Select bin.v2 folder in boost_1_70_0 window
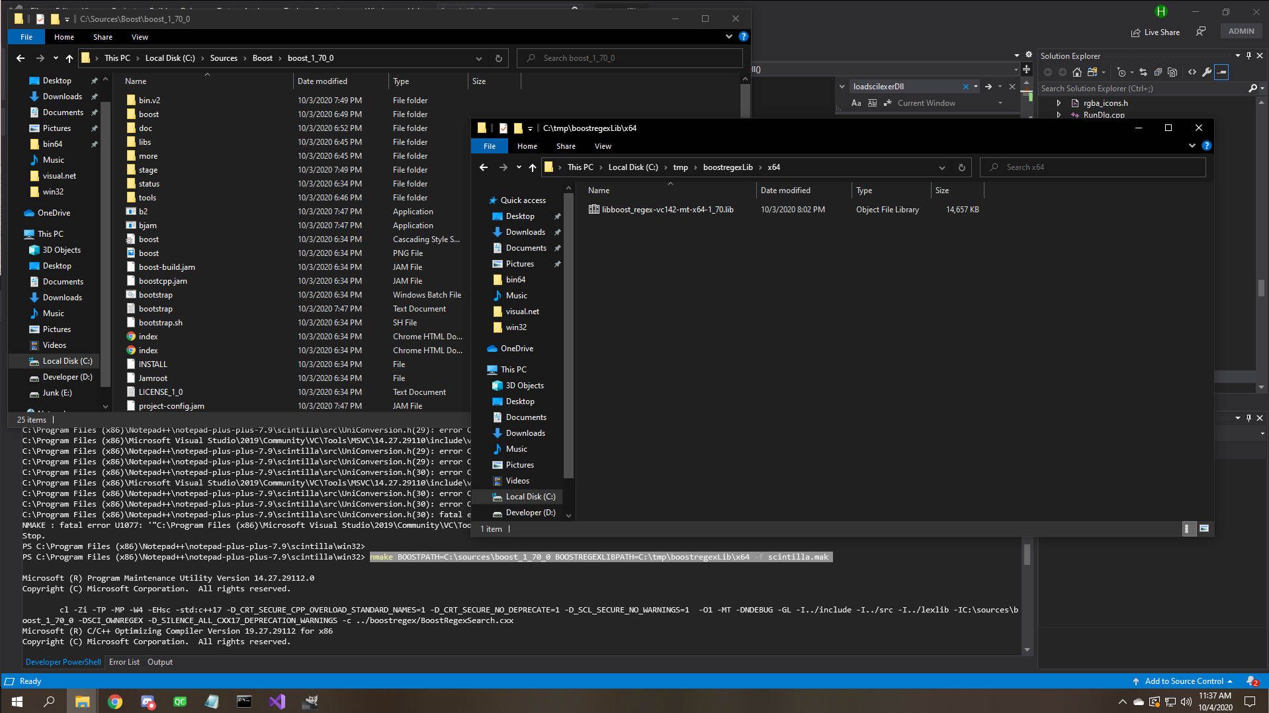This screenshot has width=1269, height=713. click(x=150, y=101)
